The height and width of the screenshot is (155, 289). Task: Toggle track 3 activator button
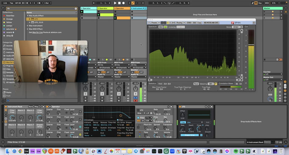click(119, 94)
